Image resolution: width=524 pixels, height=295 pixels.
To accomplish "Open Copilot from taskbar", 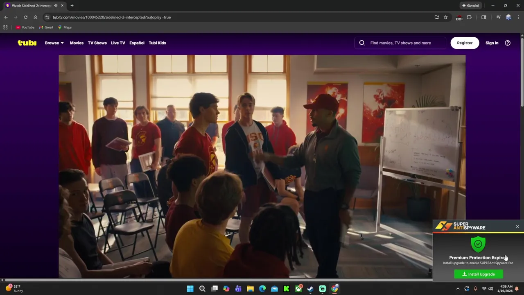I will point(226,289).
